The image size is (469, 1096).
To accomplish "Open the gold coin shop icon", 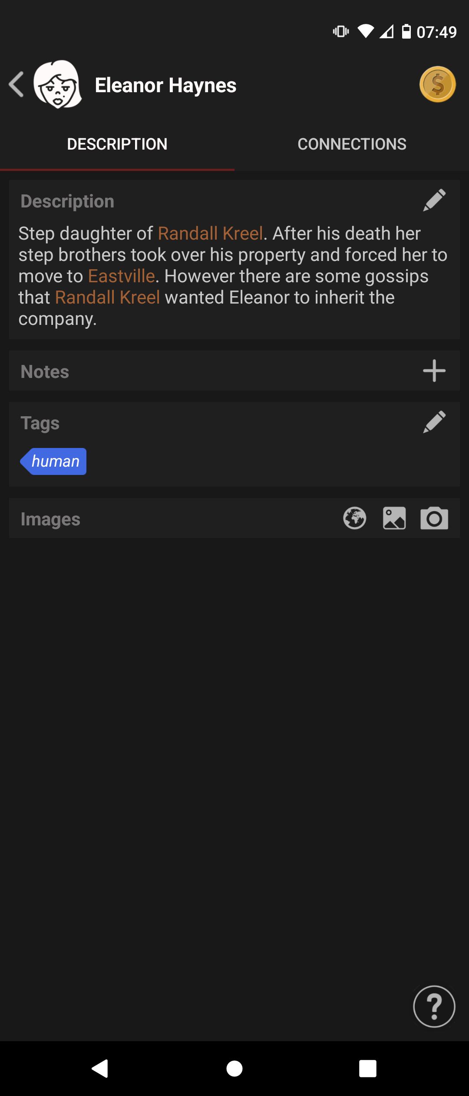I will (437, 84).
